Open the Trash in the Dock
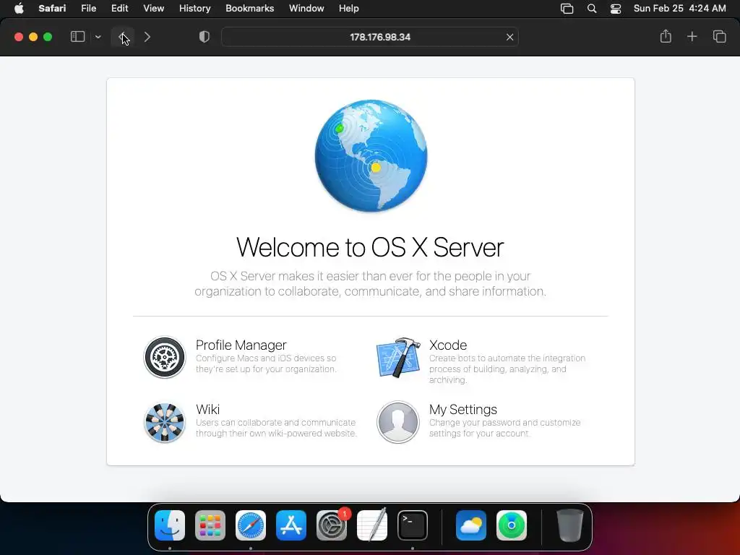 [570, 525]
